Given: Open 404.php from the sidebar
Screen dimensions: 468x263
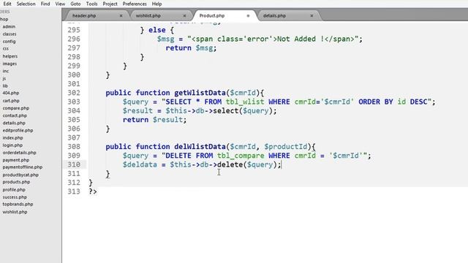Looking at the screenshot, I should (11, 93).
